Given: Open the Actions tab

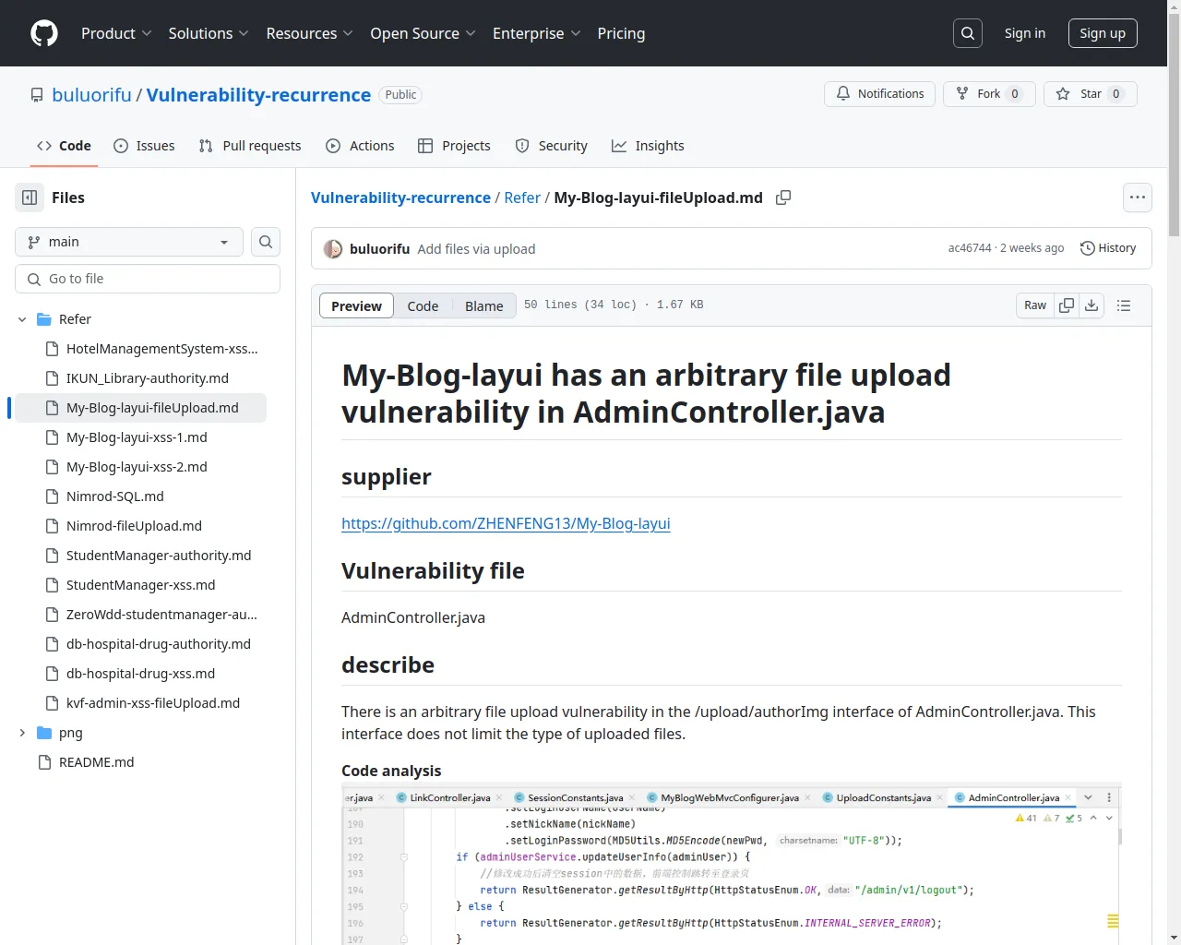Looking at the screenshot, I should (x=360, y=146).
